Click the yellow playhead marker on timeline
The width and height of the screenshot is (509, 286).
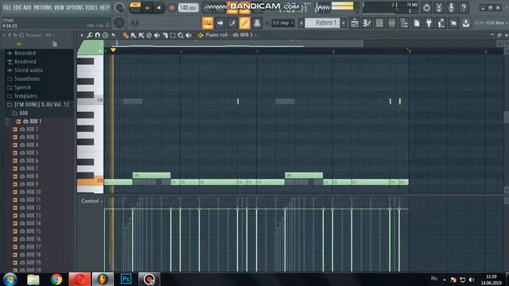[x=113, y=50]
